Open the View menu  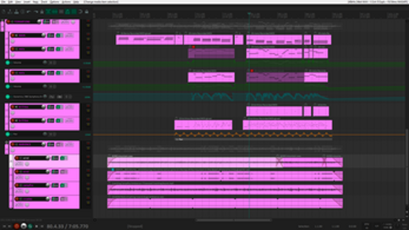click(18, 2)
